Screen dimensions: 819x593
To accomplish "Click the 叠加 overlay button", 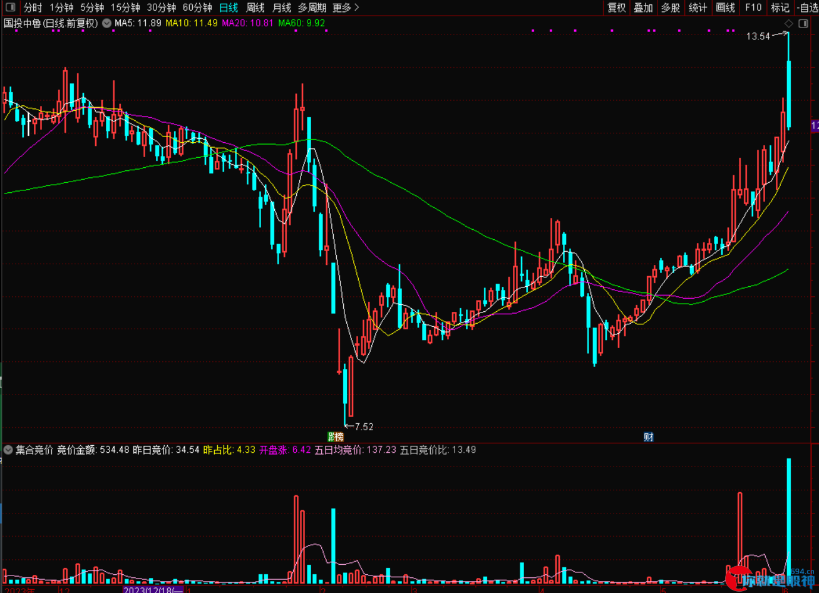I will [644, 8].
